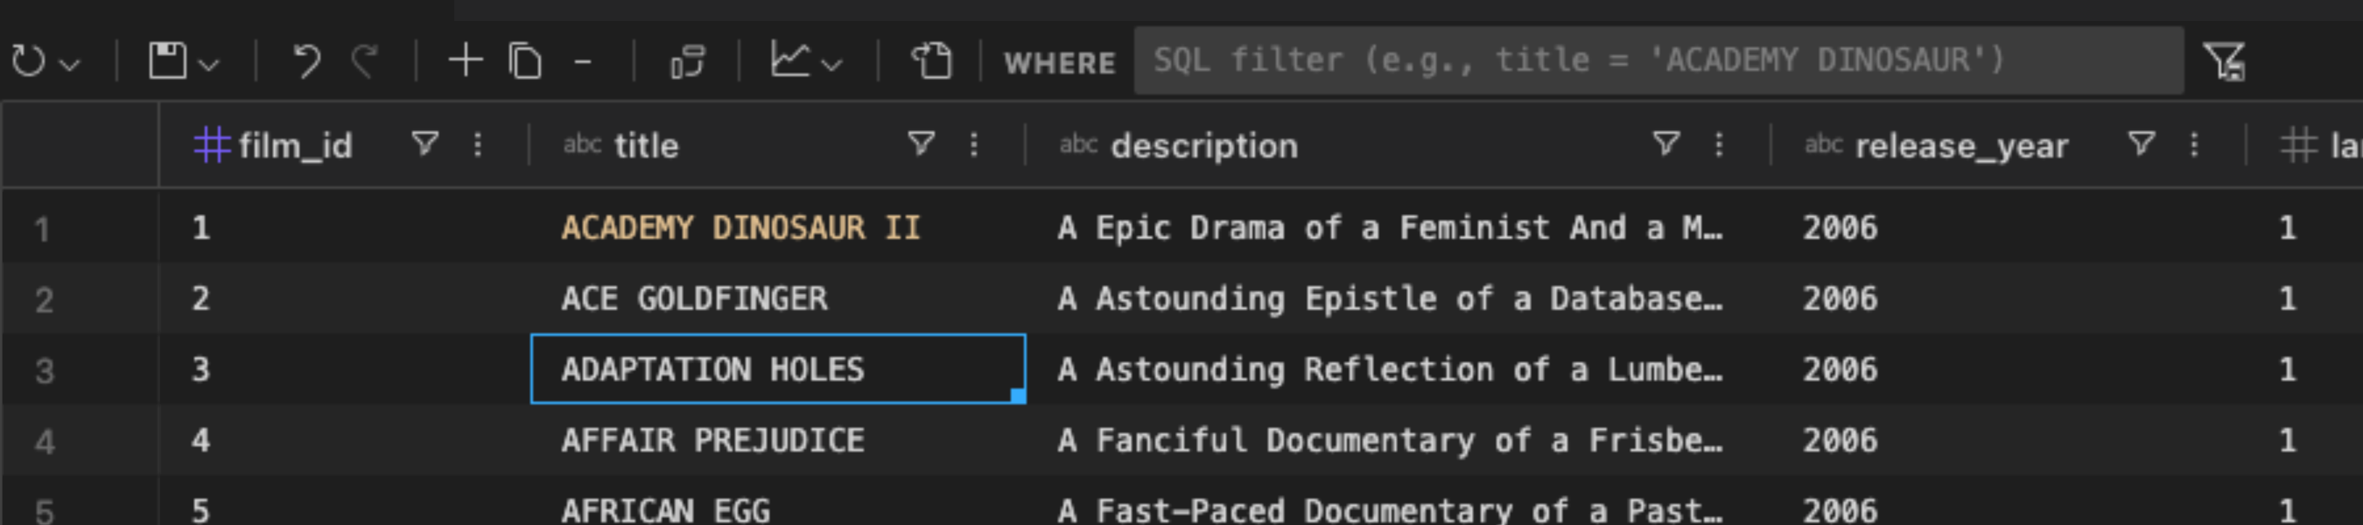Add a new row with plus icon
The height and width of the screenshot is (525, 2363).
point(465,62)
